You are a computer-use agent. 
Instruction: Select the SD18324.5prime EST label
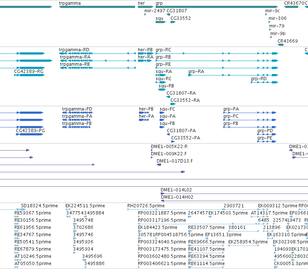[x=39, y=206]
